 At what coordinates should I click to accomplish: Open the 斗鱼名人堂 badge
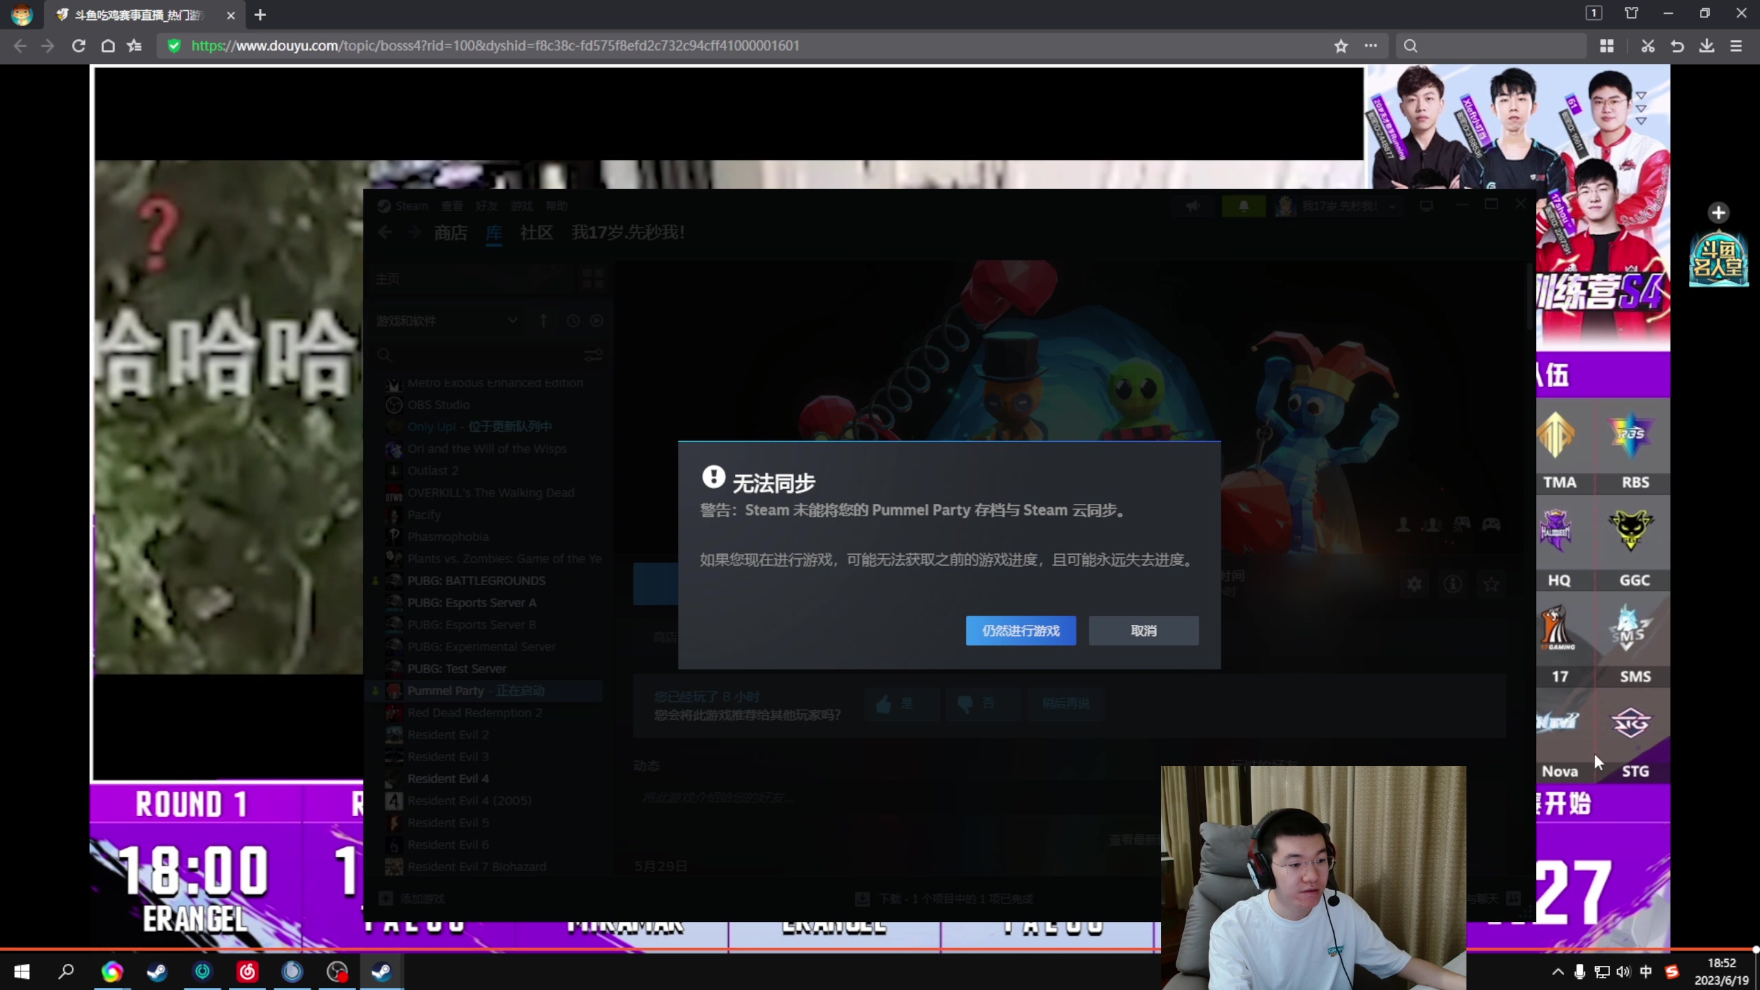[1719, 260]
